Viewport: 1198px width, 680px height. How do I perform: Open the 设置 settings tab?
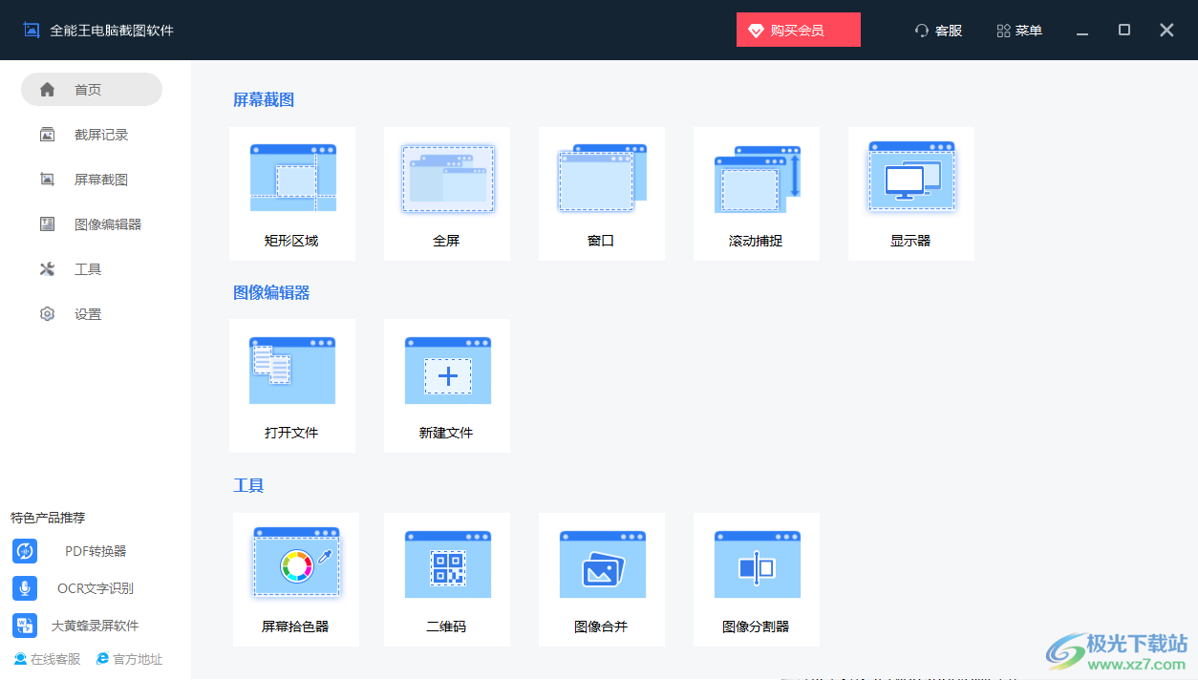[92, 314]
